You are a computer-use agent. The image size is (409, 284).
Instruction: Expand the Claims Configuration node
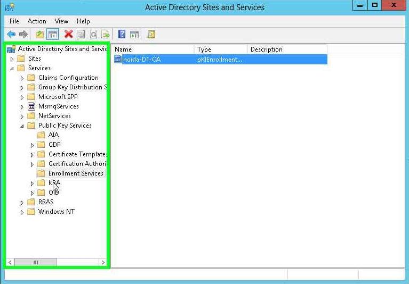[x=22, y=78]
